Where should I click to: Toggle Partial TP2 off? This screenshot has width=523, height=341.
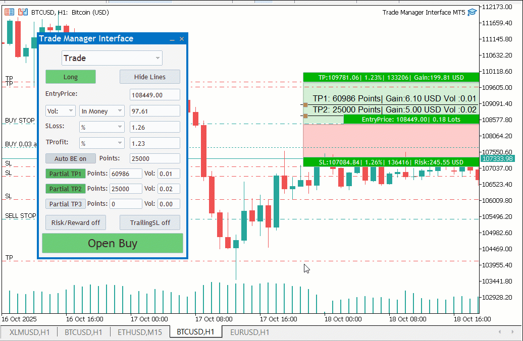pyautogui.click(x=65, y=189)
